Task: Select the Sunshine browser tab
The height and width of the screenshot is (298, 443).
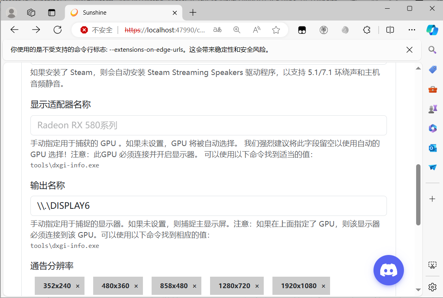Action: [x=124, y=13]
